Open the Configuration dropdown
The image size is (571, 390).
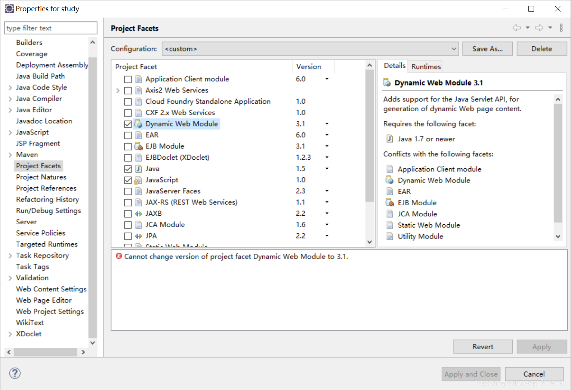pos(453,49)
